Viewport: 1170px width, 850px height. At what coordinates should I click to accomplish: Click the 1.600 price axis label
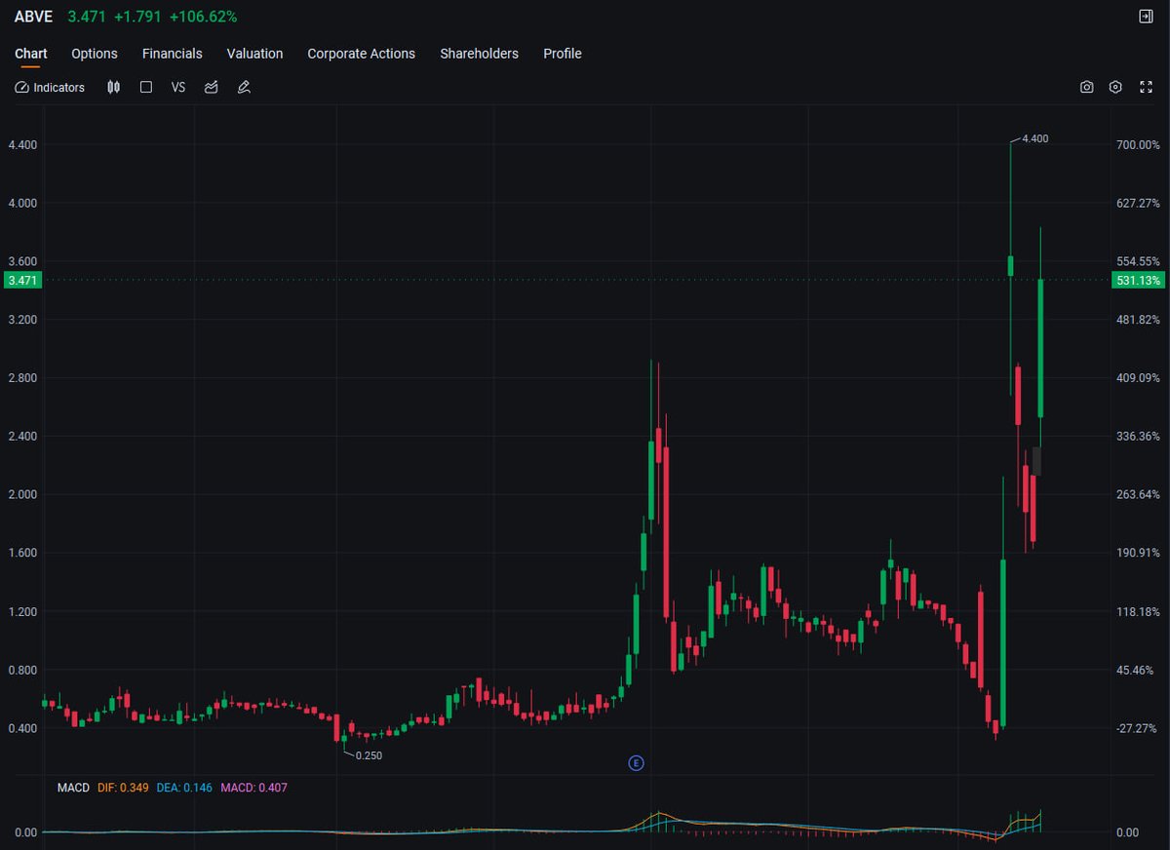tap(22, 554)
